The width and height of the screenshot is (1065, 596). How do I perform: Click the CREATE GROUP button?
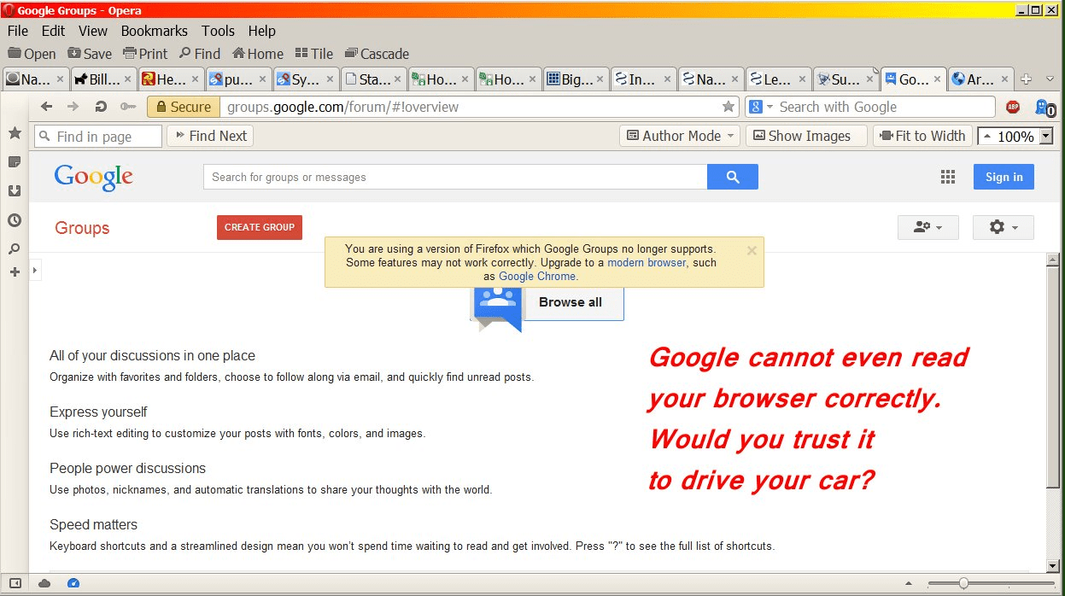click(x=260, y=227)
